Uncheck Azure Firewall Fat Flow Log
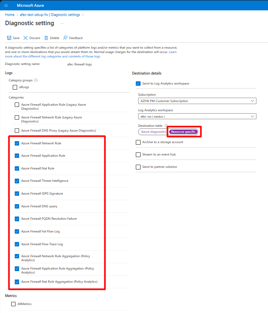268x313 pixels. coord(17,232)
